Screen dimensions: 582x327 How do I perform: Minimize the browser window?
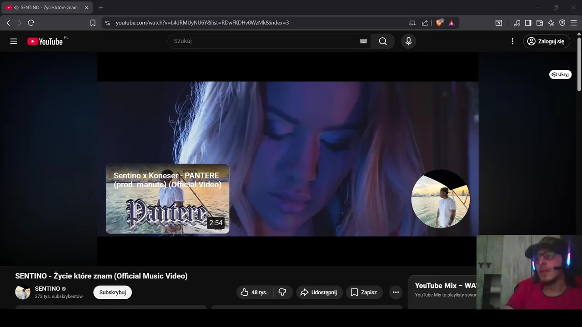pyautogui.click(x=539, y=7)
